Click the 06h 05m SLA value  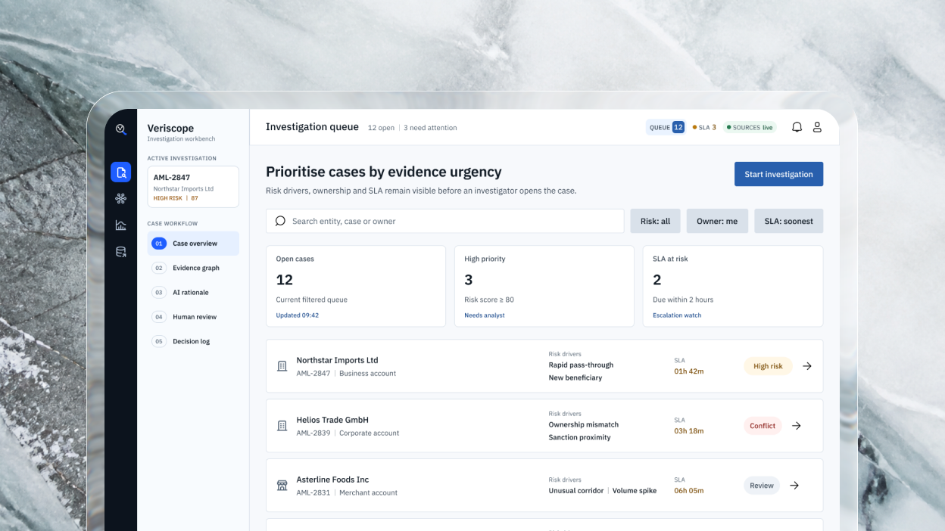pyautogui.click(x=689, y=491)
